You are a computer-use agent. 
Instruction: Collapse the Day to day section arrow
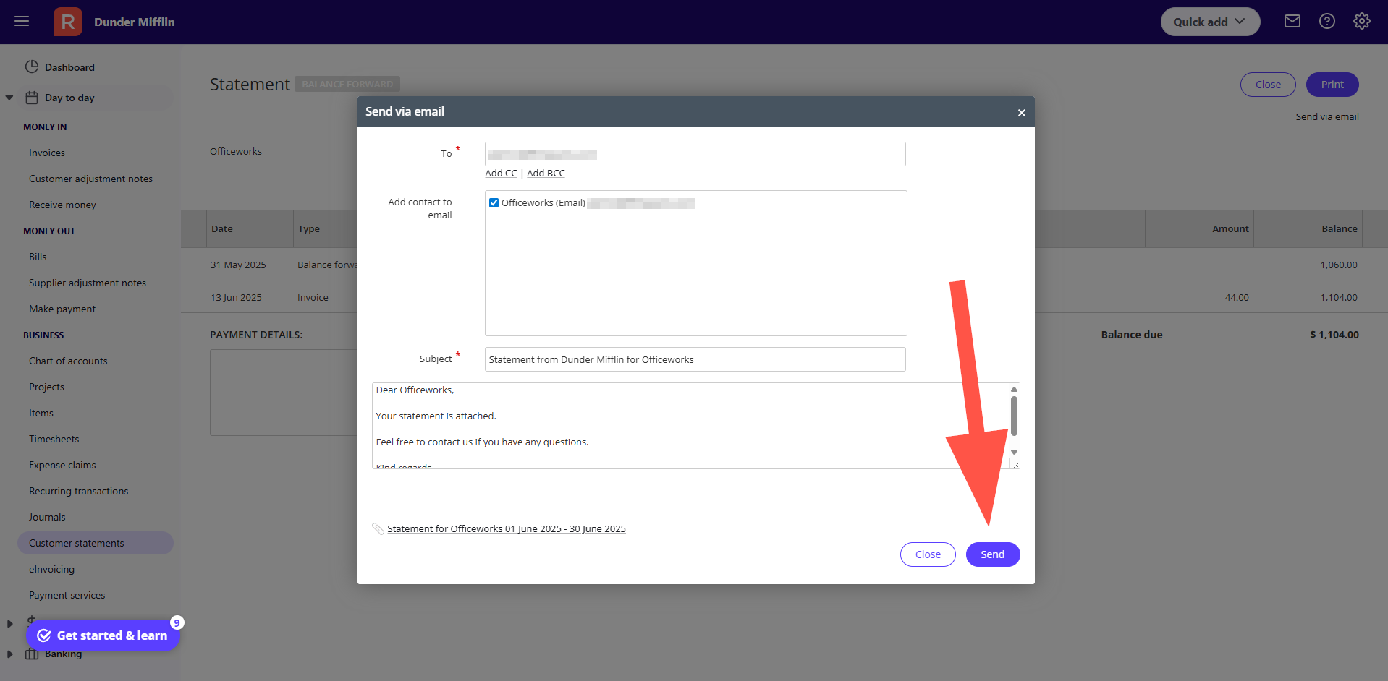9,98
